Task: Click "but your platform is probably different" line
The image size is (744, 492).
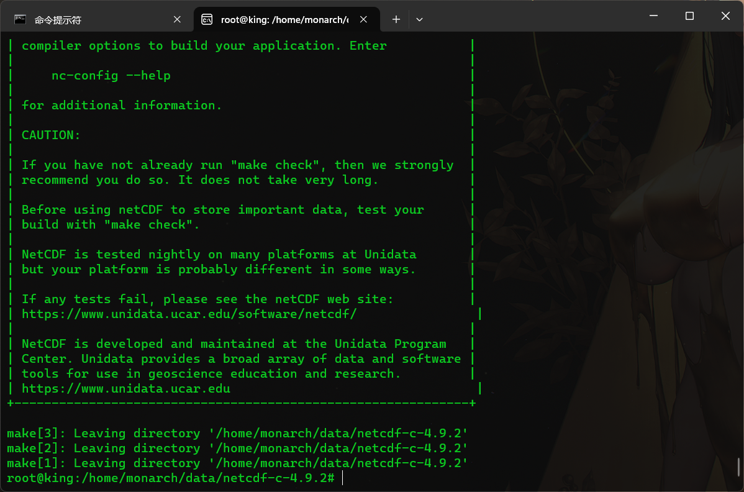Action: (218, 269)
